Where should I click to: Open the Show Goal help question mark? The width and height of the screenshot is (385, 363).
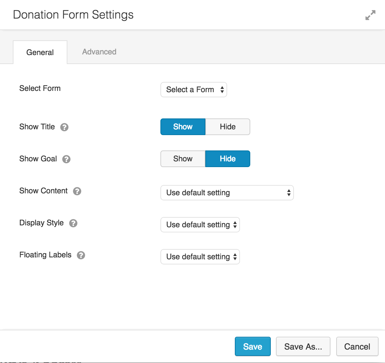coord(66,159)
